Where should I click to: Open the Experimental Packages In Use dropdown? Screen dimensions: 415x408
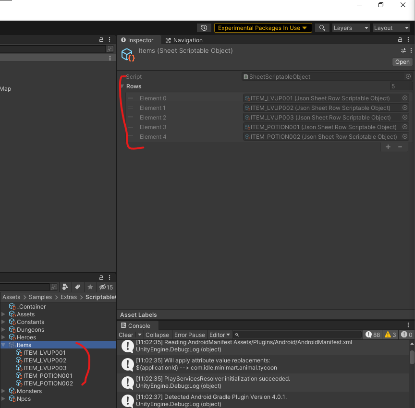tap(263, 28)
